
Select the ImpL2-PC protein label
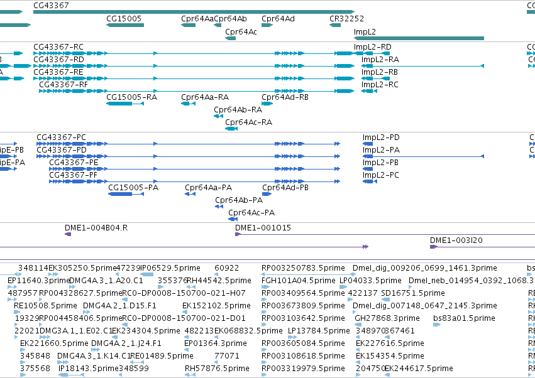380,175
